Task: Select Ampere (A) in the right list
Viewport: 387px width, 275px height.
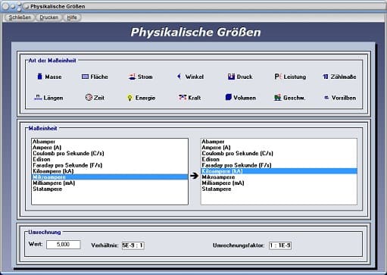Action: 279,148
